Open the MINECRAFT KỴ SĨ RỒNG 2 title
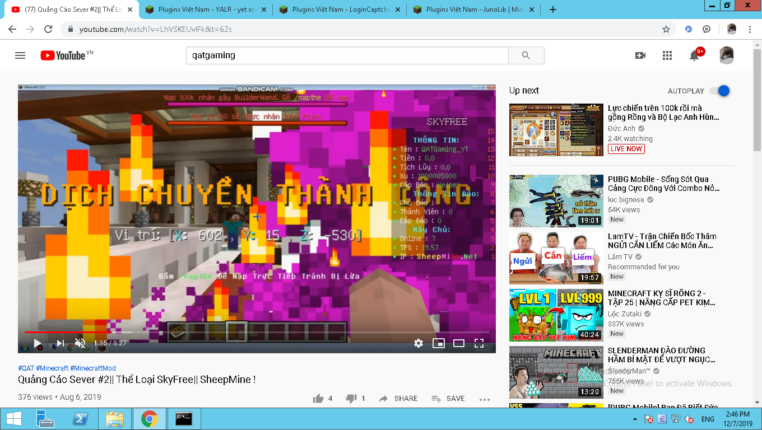Image resolution: width=762 pixels, height=430 pixels. 662,298
